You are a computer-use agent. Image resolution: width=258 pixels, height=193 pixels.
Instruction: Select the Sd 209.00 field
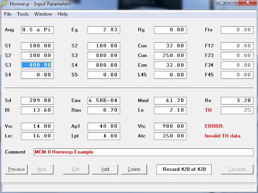pyautogui.click(x=37, y=101)
